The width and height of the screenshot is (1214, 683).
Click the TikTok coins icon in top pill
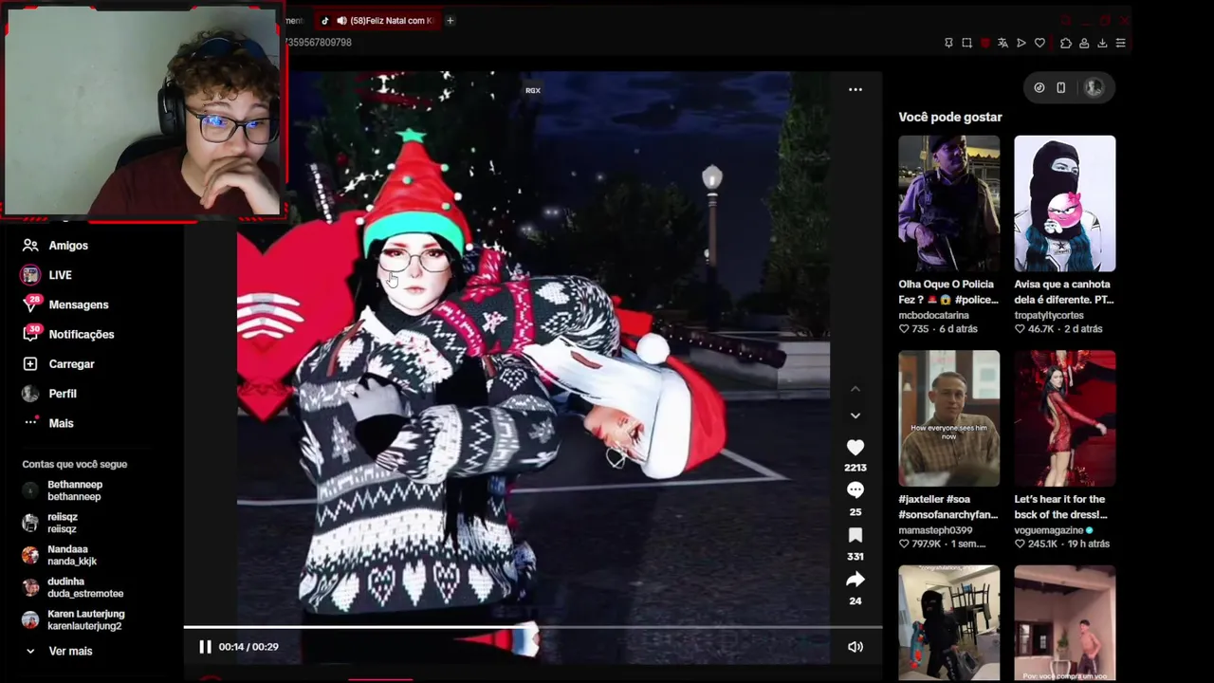click(x=1039, y=87)
